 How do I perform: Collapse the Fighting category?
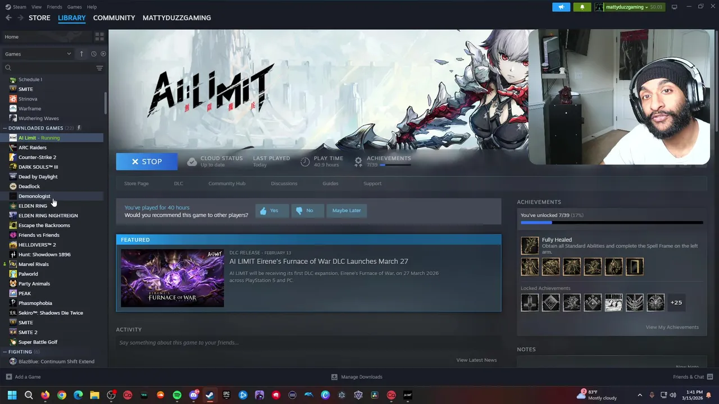5,352
